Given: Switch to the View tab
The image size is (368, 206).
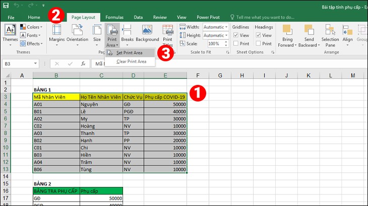Looking at the screenshot, I should [x=181, y=17].
